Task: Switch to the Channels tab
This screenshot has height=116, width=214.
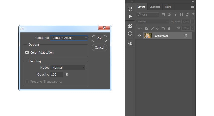Action: (x=155, y=7)
